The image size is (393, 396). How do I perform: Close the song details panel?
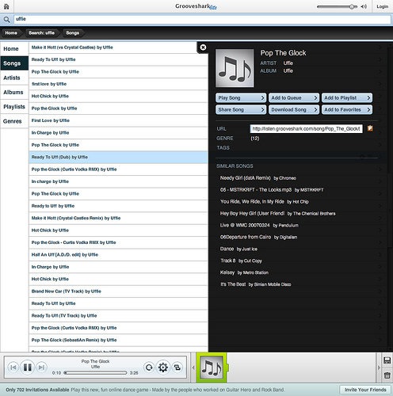(x=203, y=48)
